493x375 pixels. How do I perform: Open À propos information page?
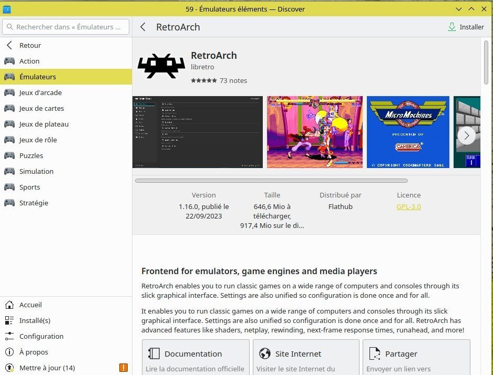pyautogui.click(x=34, y=352)
